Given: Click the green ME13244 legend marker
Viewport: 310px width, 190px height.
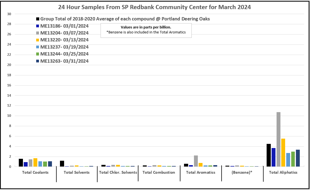Looking at the screenshot, I should coord(37,54).
